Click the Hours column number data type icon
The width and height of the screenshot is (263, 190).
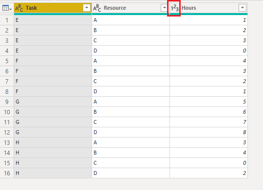tap(174, 8)
